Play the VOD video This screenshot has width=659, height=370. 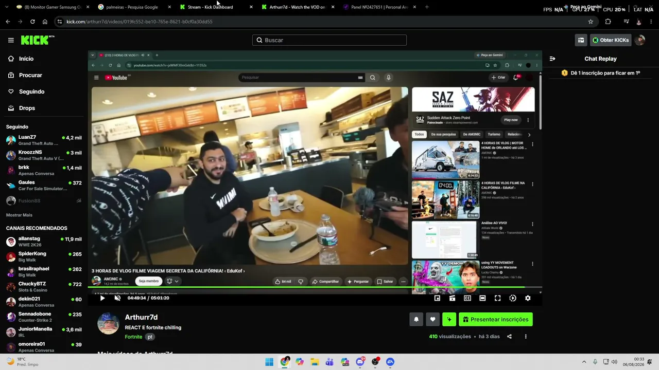[102, 298]
